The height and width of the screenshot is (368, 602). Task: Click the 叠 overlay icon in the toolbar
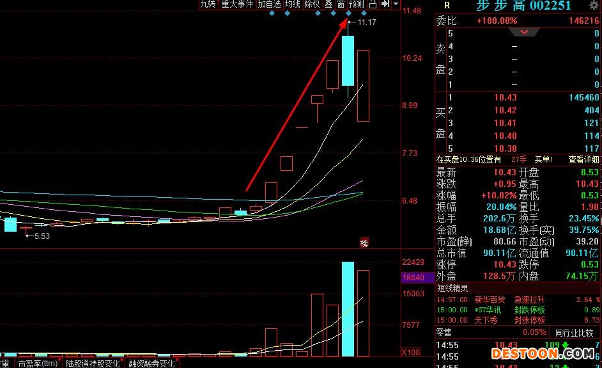click(x=328, y=4)
